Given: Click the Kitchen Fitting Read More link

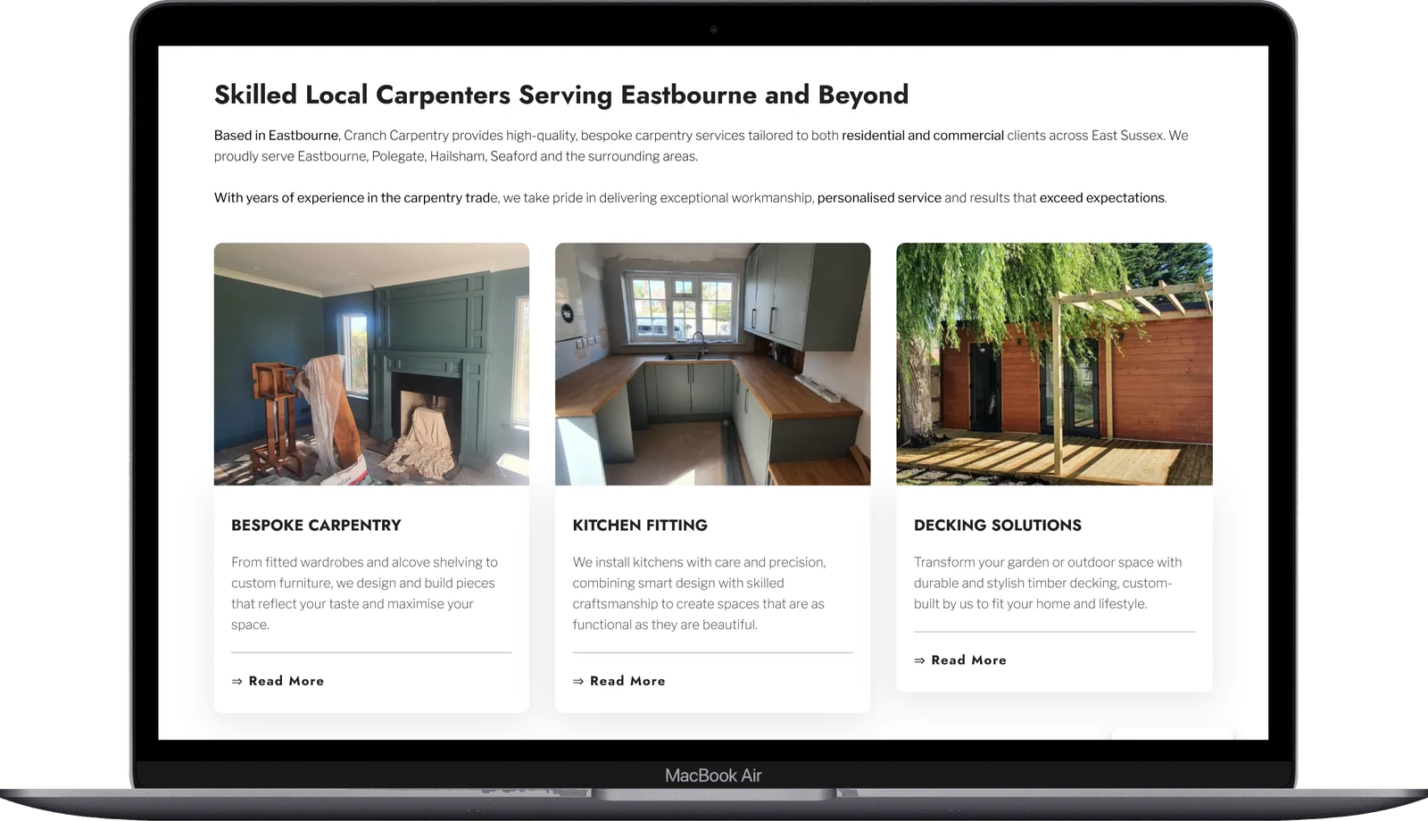Looking at the screenshot, I should click(x=619, y=681).
